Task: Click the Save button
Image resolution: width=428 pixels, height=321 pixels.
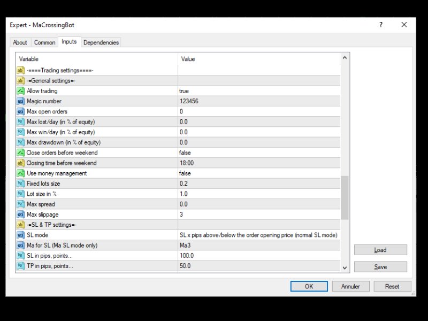Action: click(380, 267)
